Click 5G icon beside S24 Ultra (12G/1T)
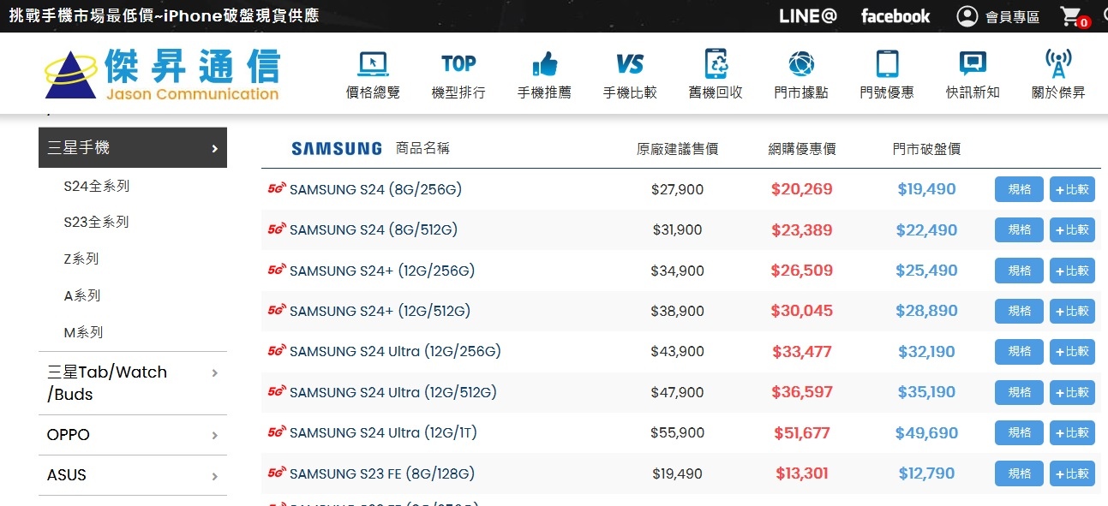 pyautogui.click(x=277, y=432)
